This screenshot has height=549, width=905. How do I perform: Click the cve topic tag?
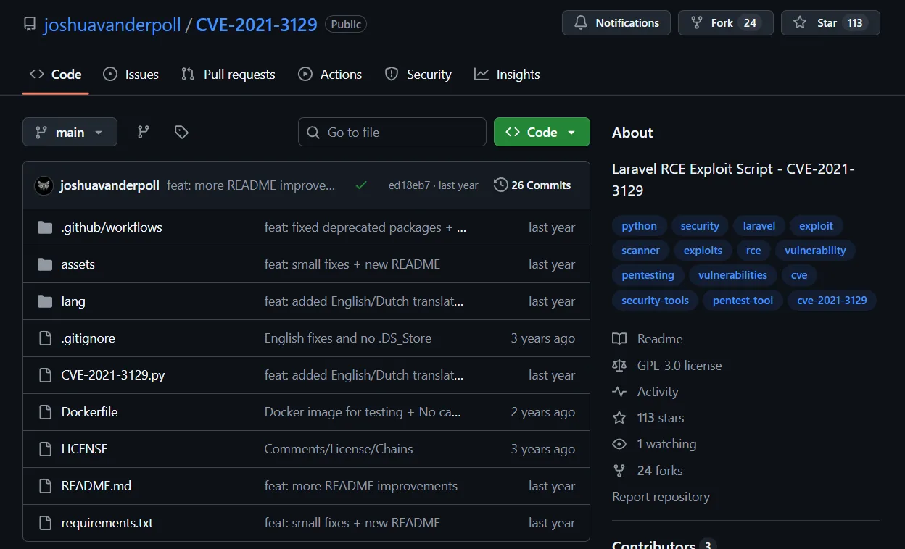click(x=799, y=275)
